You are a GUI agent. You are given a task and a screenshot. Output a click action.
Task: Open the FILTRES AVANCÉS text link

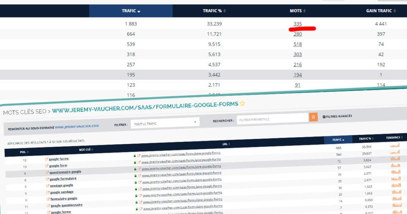[339, 117]
